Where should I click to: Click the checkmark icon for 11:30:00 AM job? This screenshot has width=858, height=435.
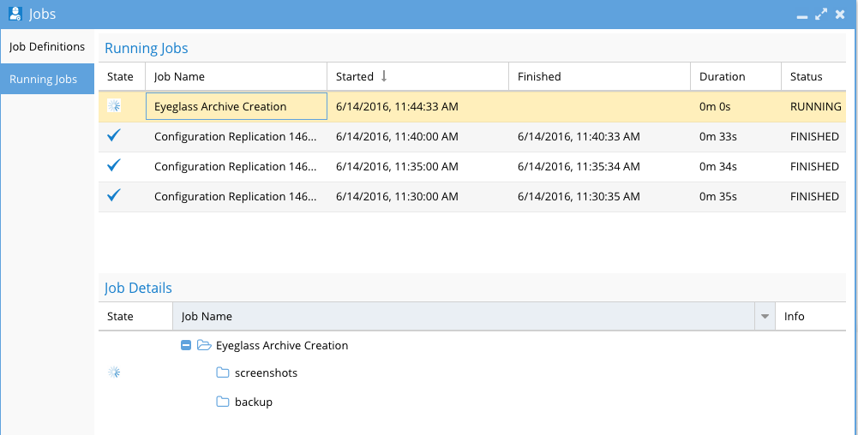(114, 195)
